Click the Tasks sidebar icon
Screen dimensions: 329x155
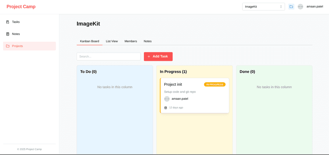point(8,22)
